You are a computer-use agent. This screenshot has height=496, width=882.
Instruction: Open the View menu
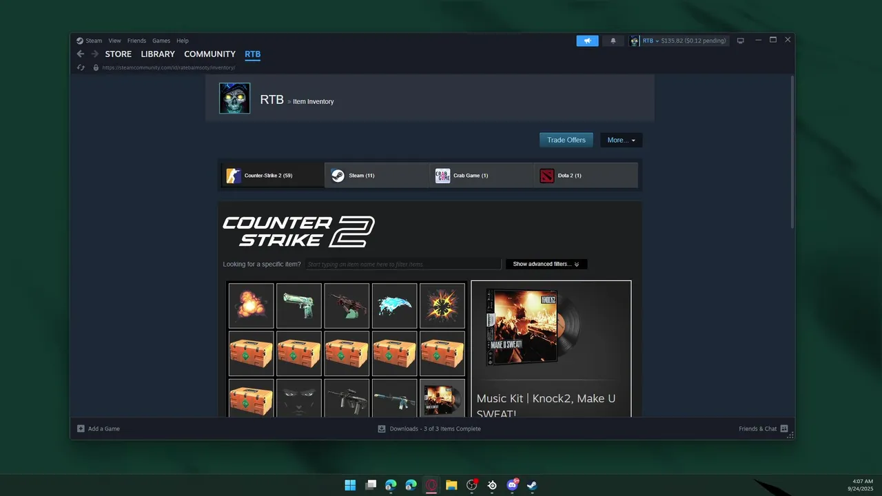[114, 41]
